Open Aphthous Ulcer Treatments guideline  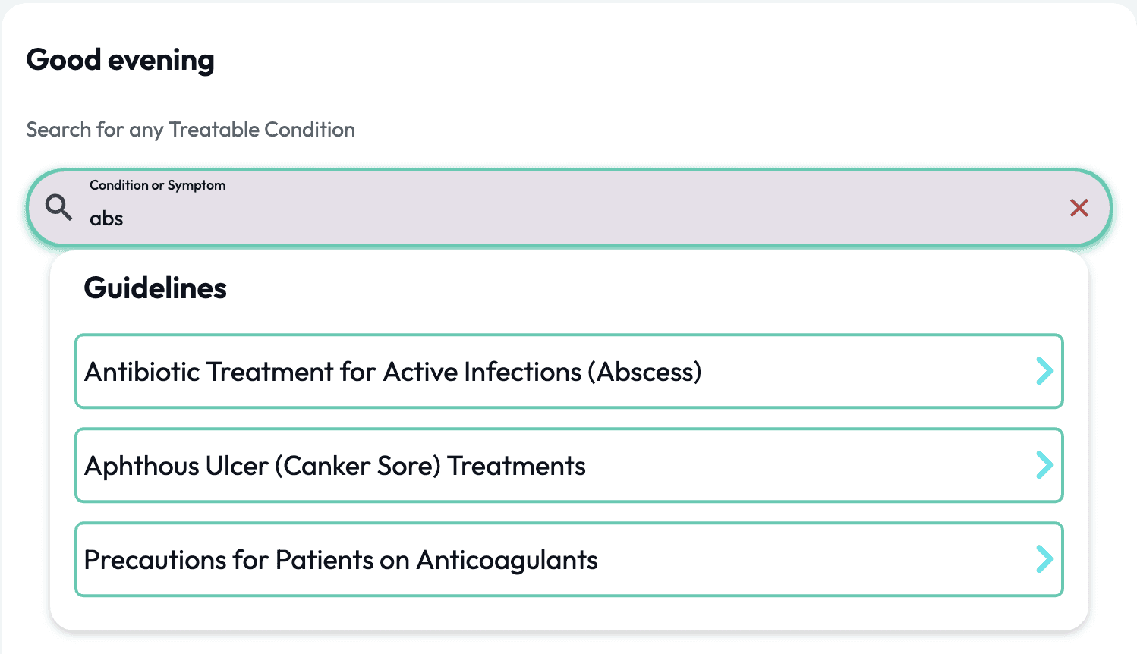569,465
